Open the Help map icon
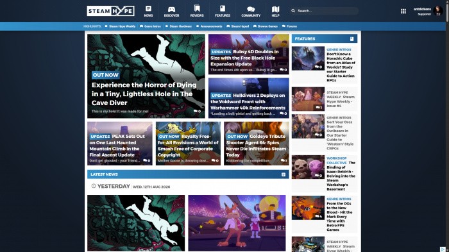The width and height of the screenshot is (449, 252). (275, 9)
